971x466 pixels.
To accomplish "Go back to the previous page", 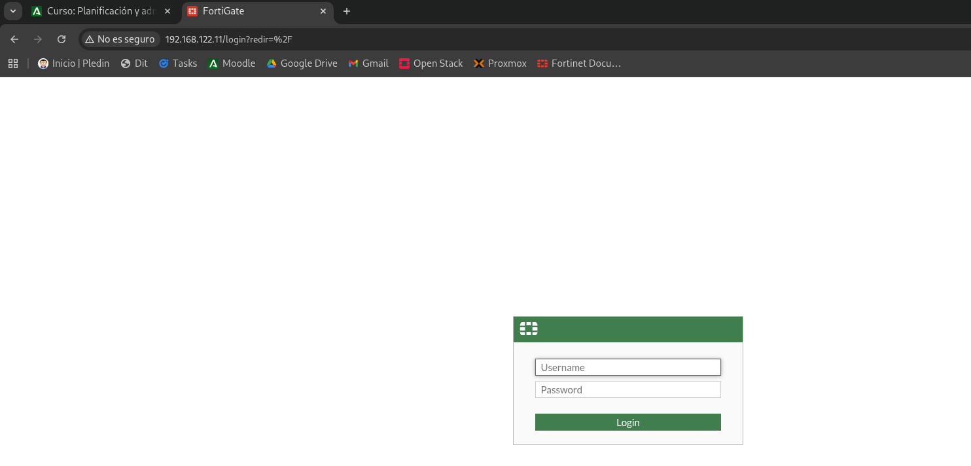I will click(14, 39).
